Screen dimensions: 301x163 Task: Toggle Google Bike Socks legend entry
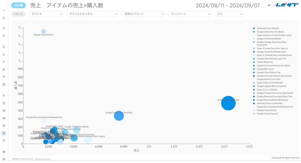pyautogui.click(x=265, y=69)
